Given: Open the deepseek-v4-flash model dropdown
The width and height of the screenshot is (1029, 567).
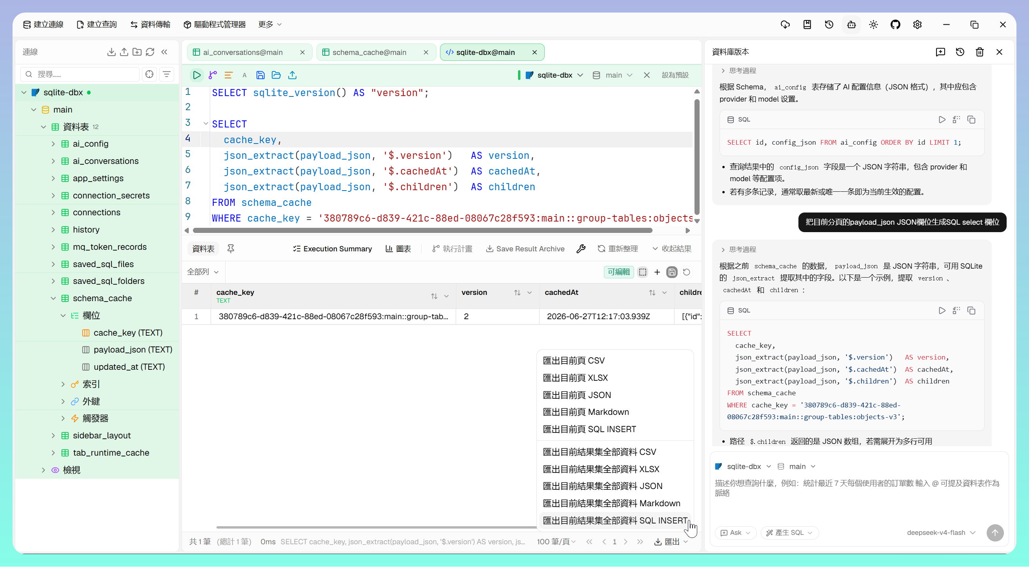Looking at the screenshot, I should click(x=941, y=532).
